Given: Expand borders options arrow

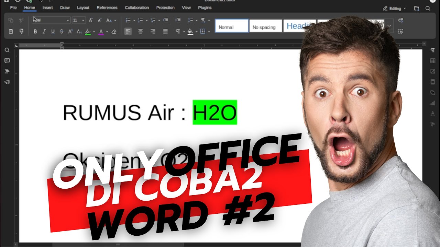Looking at the screenshot, I should click(x=209, y=32).
